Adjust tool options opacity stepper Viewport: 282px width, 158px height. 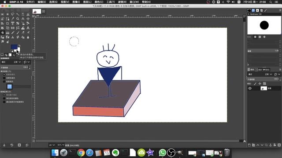pos(30,67)
